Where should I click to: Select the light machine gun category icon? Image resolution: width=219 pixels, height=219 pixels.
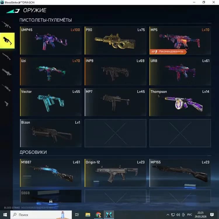click(x=6, y=72)
